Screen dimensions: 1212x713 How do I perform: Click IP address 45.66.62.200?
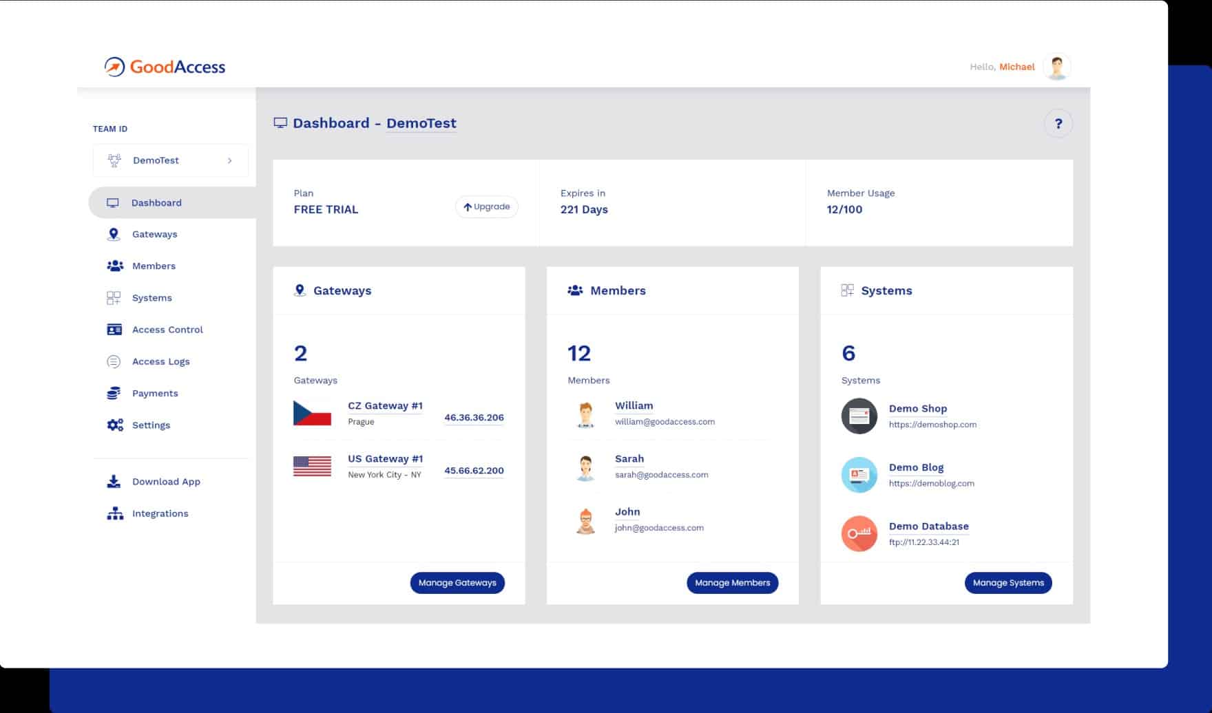474,471
